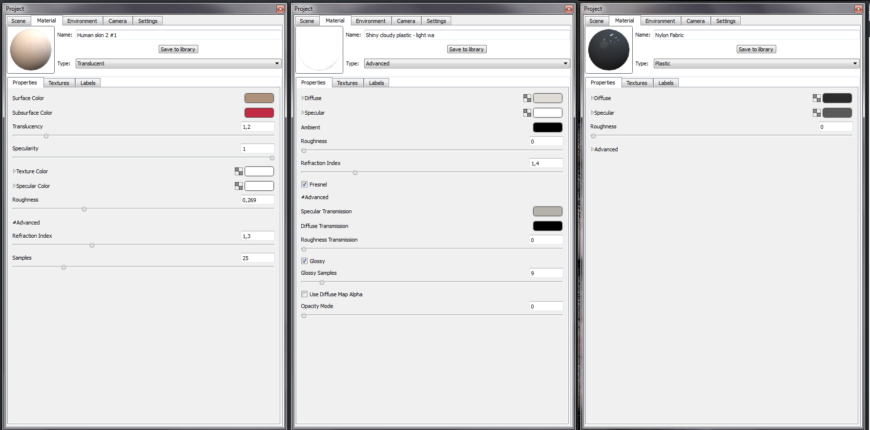Disable the Fresnel checkbox
The height and width of the screenshot is (430, 870).
click(305, 184)
